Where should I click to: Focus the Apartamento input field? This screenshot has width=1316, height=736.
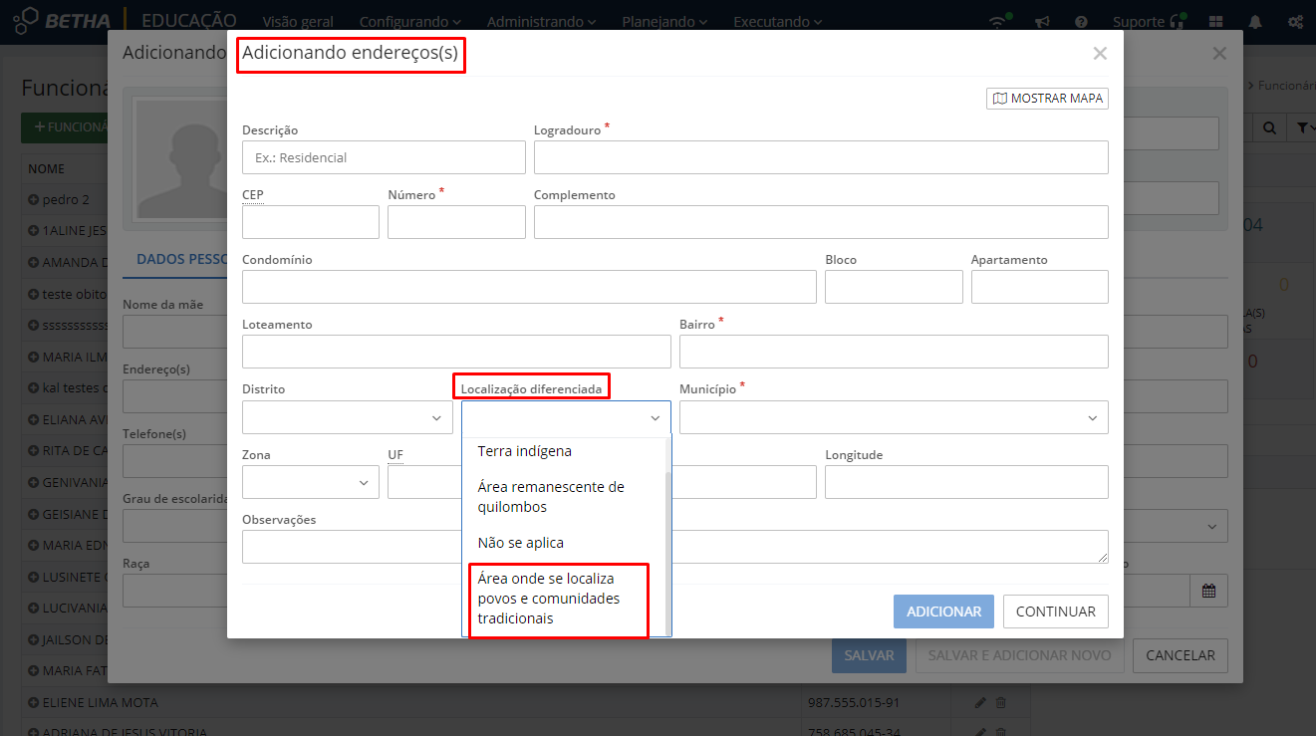point(1040,287)
